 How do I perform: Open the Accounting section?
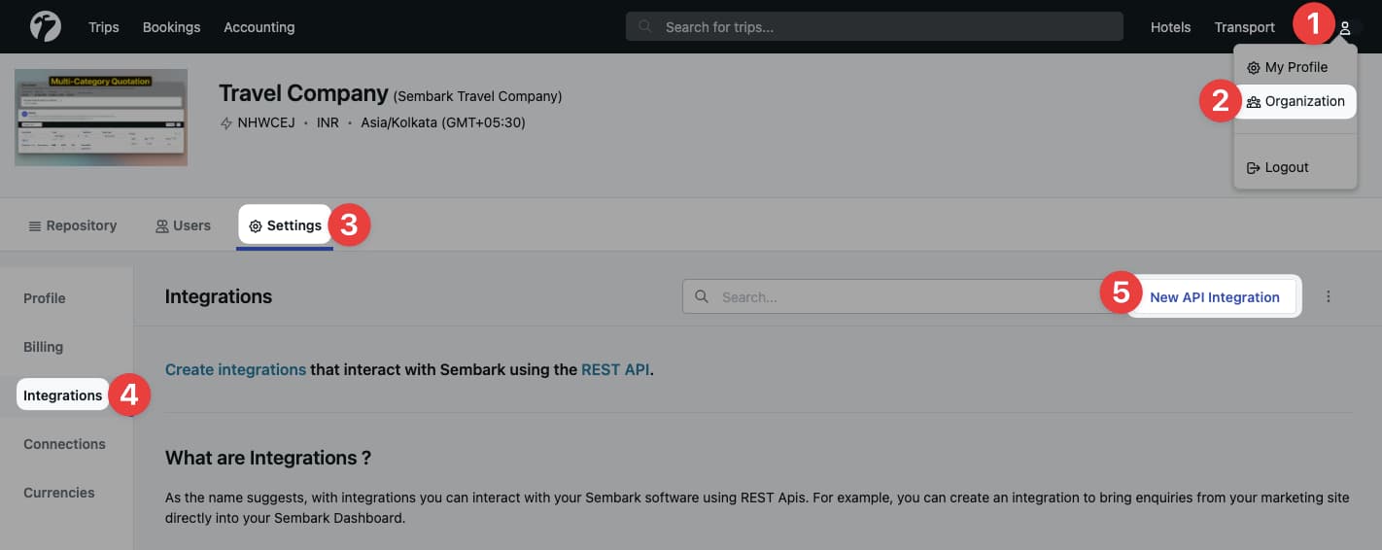tap(259, 27)
